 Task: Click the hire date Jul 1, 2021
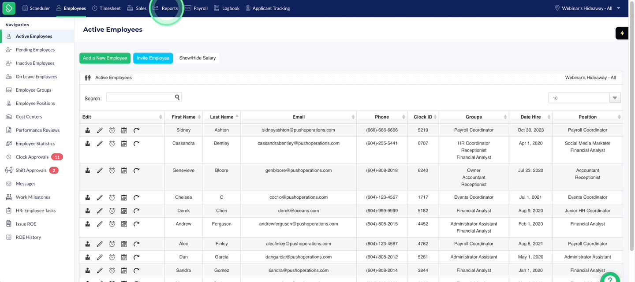tap(530, 197)
